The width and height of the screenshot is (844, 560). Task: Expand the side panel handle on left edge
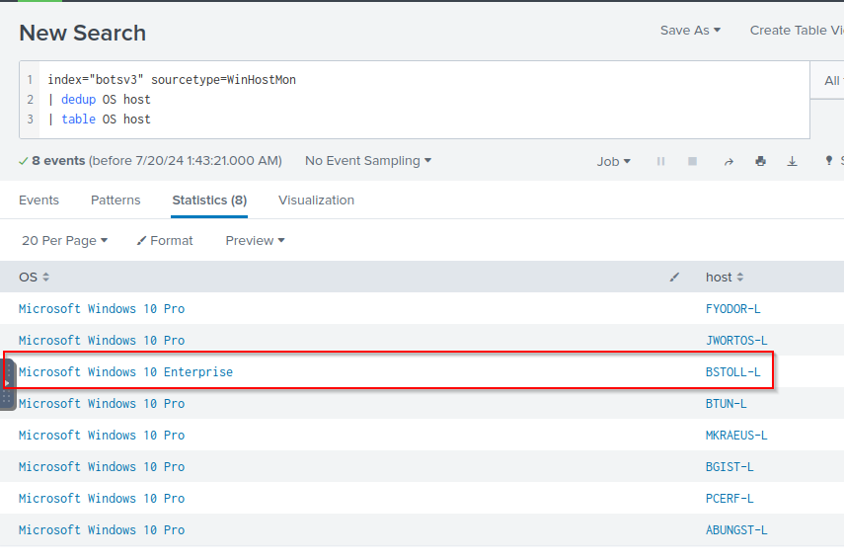[8, 383]
